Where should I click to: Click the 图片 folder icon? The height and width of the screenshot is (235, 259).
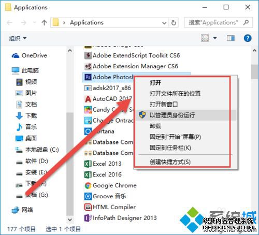(19, 93)
